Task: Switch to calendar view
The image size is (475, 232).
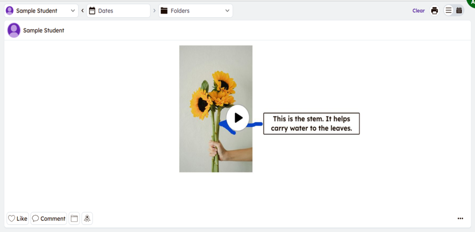Action: (x=459, y=11)
